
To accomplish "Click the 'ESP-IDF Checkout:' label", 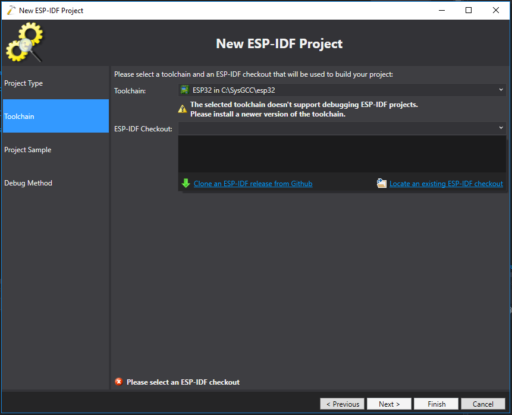I will [143, 129].
